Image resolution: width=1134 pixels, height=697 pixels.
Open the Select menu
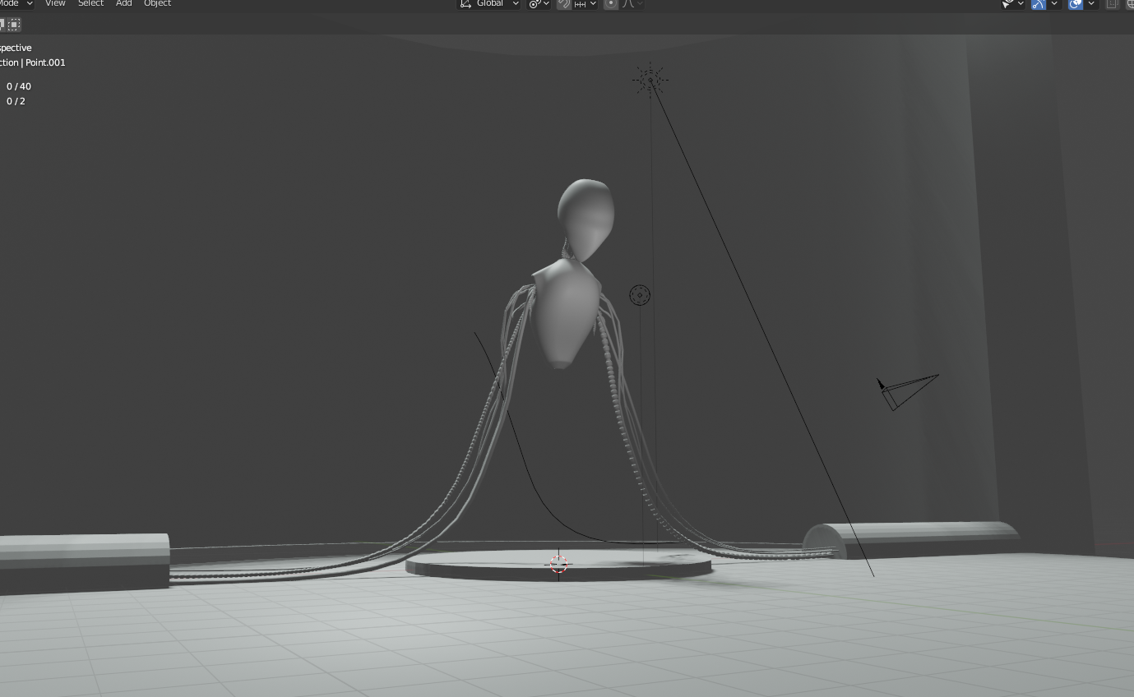[x=90, y=4]
